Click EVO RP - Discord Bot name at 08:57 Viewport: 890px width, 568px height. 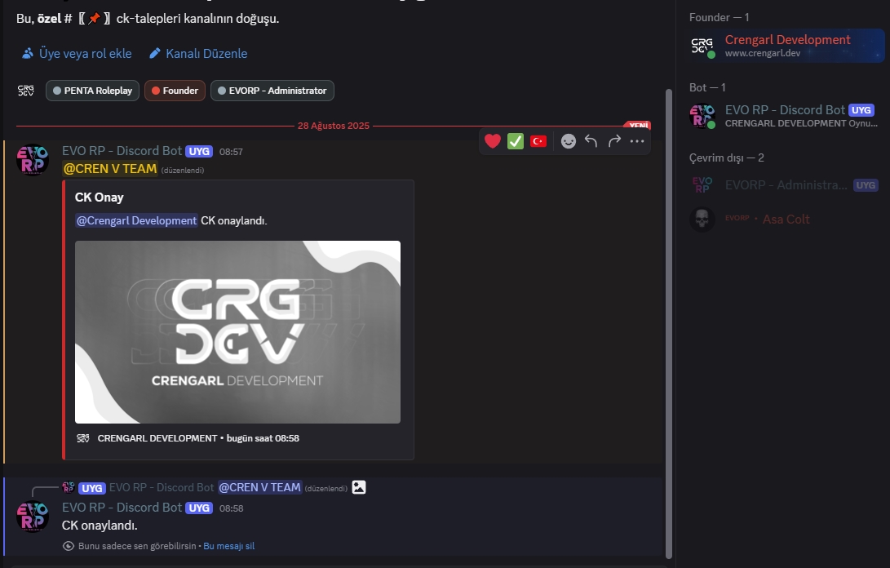click(122, 151)
